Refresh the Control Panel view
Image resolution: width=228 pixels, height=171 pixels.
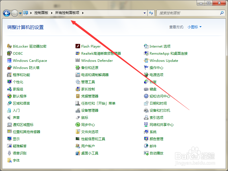[x=151, y=13]
